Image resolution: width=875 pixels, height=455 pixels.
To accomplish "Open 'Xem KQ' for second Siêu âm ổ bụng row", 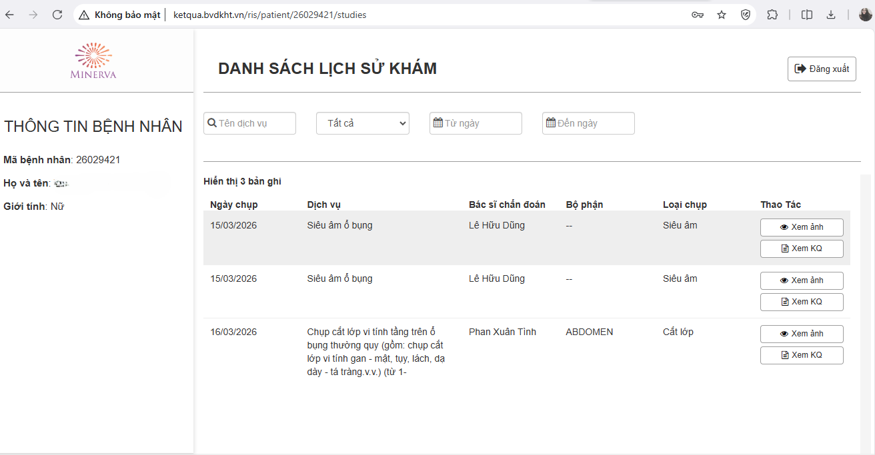I will [x=802, y=302].
